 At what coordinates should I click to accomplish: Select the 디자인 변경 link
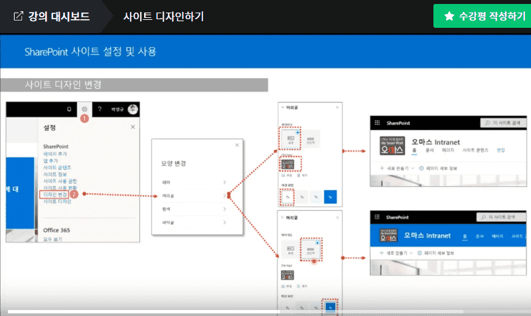pos(55,194)
